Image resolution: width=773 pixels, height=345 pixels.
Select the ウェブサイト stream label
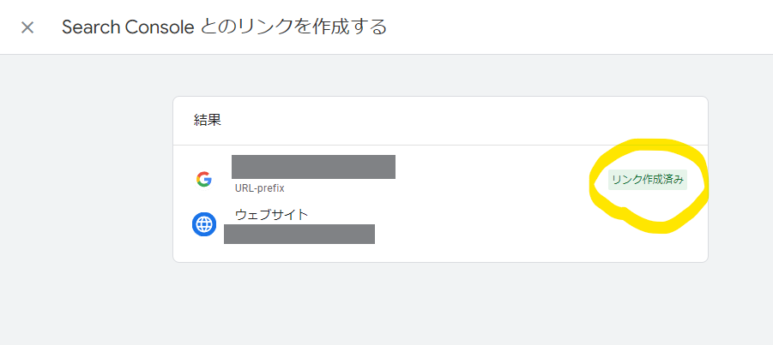point(272,215)
